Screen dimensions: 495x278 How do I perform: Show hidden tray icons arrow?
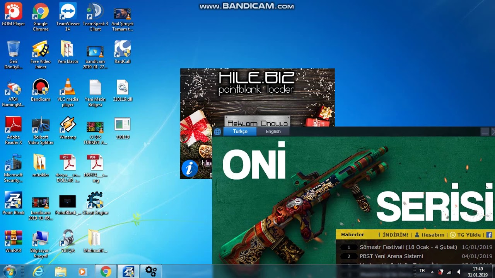[x=432, y=272]
